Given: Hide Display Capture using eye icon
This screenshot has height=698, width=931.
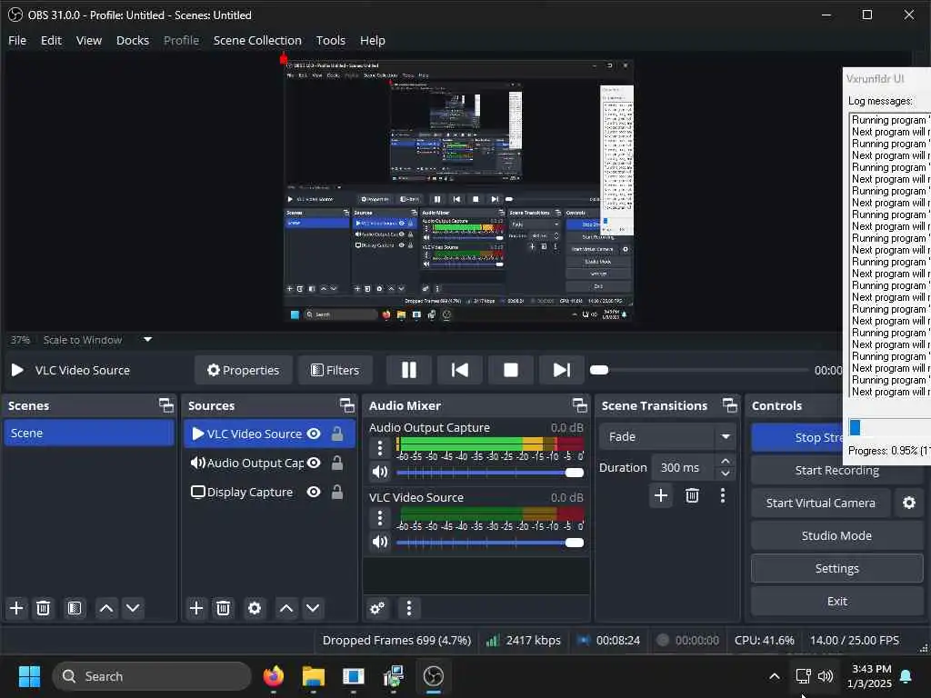Looking at the screenshot, I should click(314, 492).
